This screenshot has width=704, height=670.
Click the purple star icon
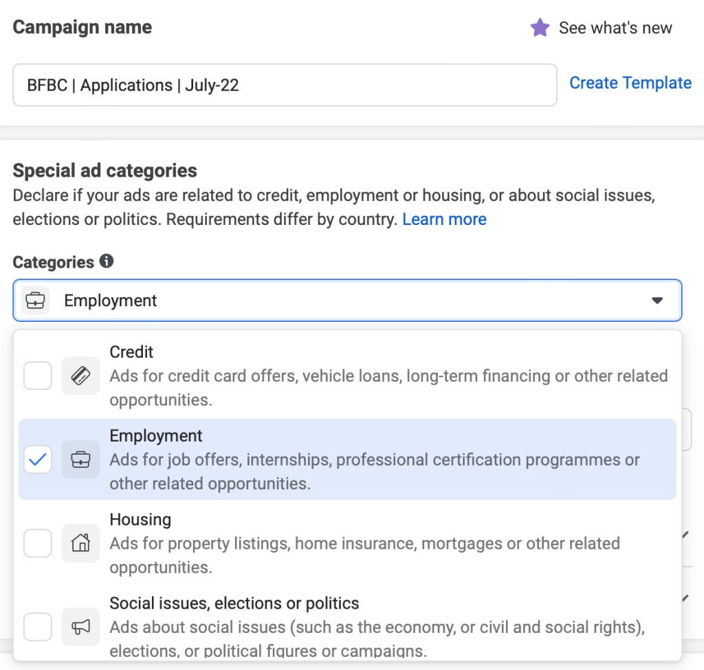coord(540,28)
